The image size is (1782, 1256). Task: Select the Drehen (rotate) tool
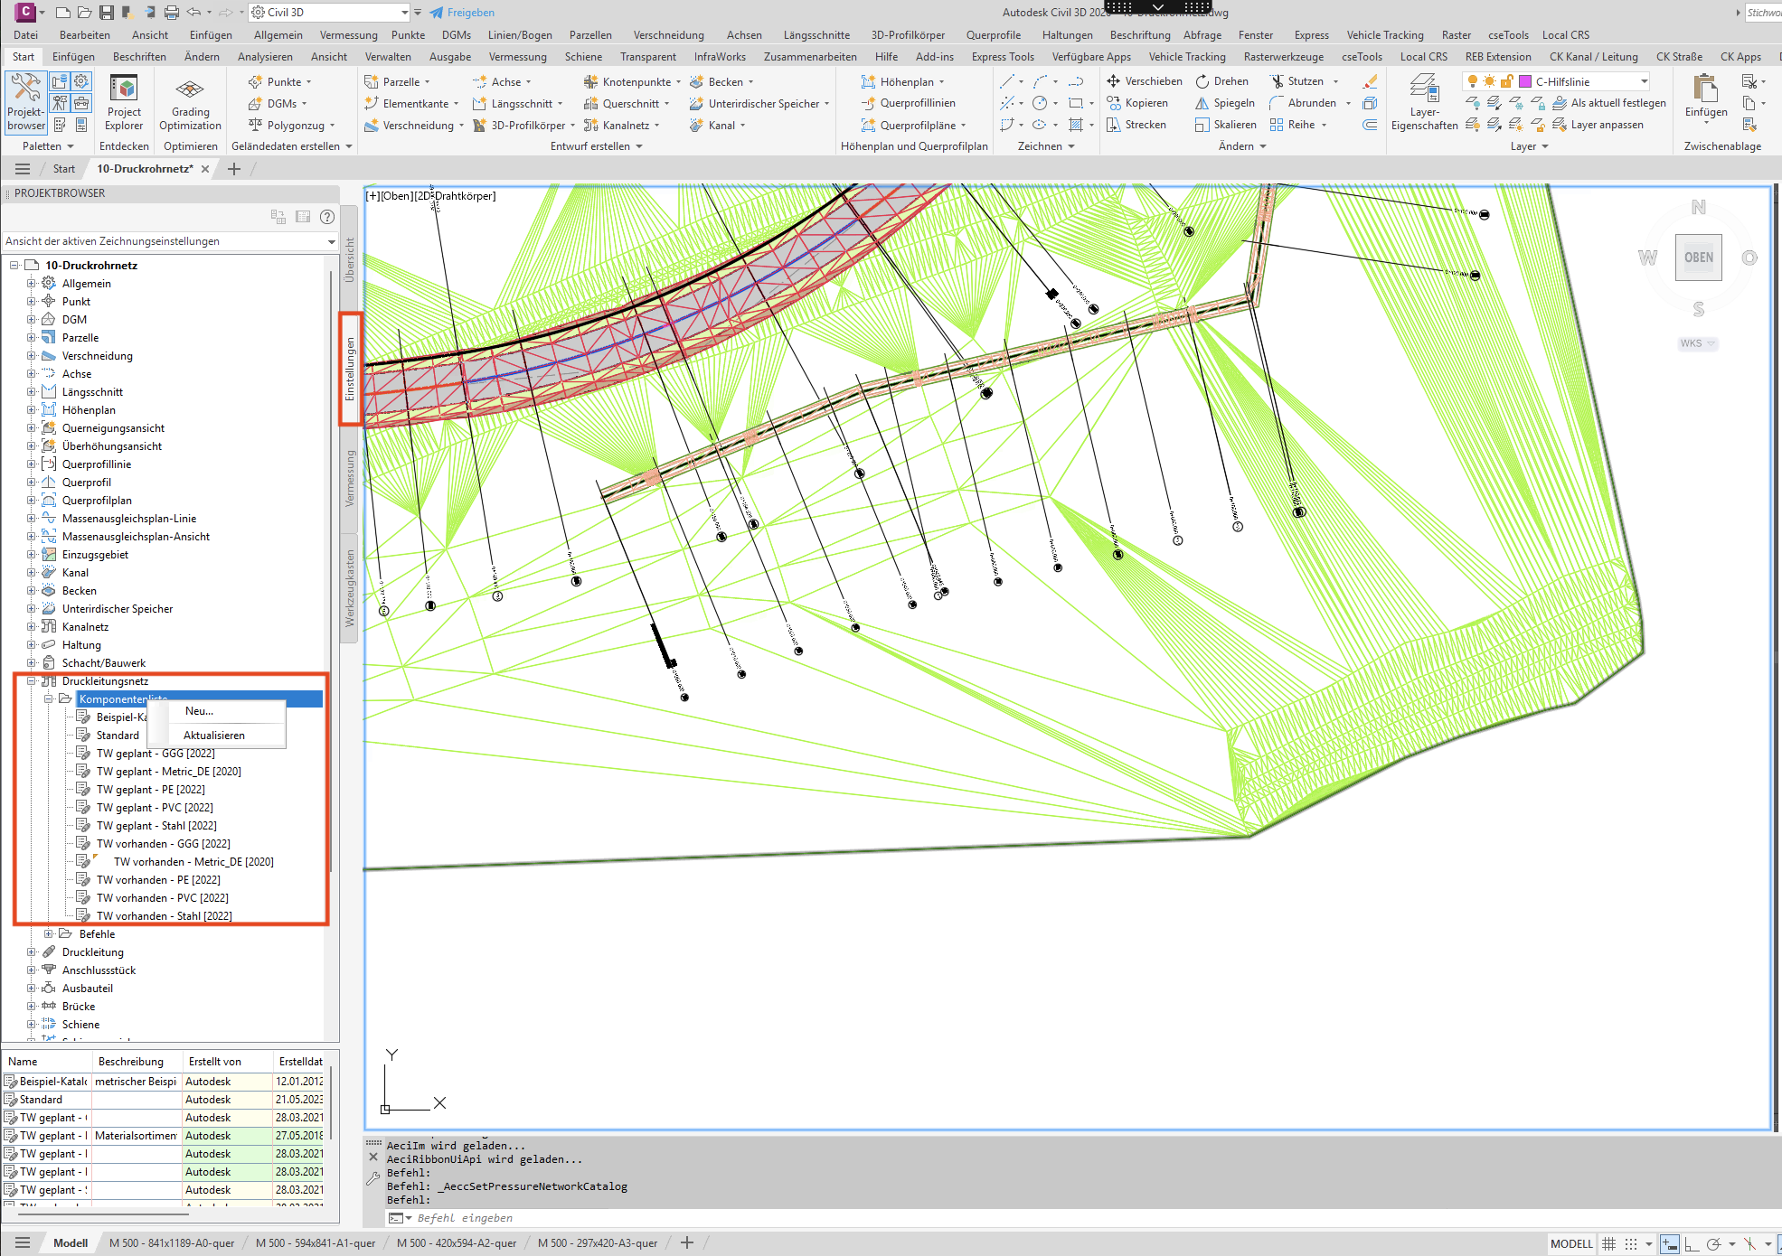[1221, 81]
